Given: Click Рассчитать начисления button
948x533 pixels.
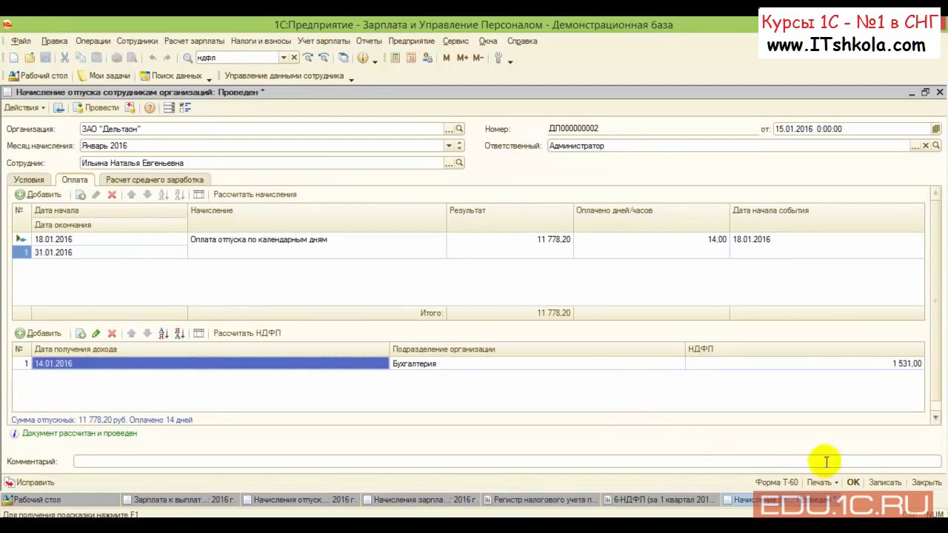Looking at the screenshot, I should coord(255,195).
